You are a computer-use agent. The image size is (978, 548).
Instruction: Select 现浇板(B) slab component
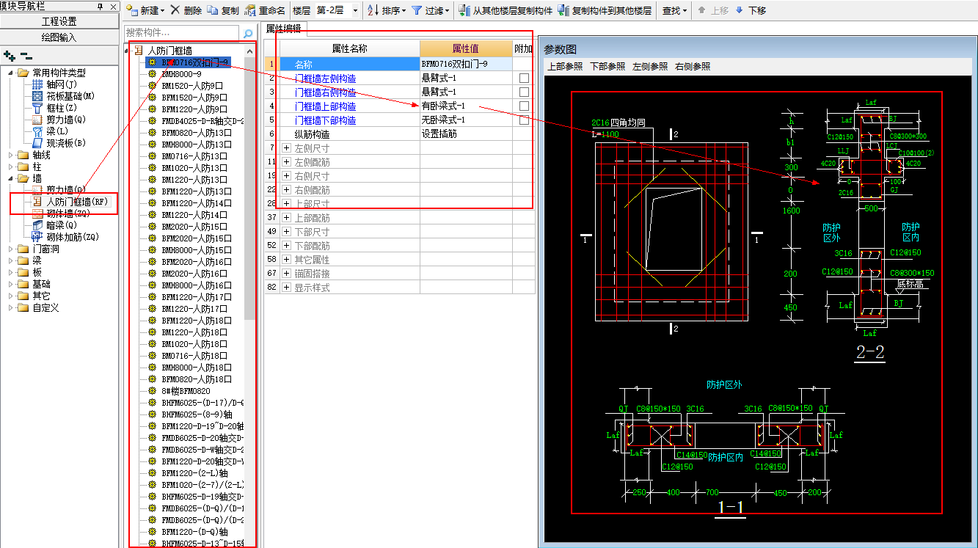tap(59, 143)
